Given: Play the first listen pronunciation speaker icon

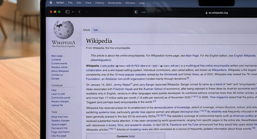Looking at the screenshot, I should [x=117, y=66].
